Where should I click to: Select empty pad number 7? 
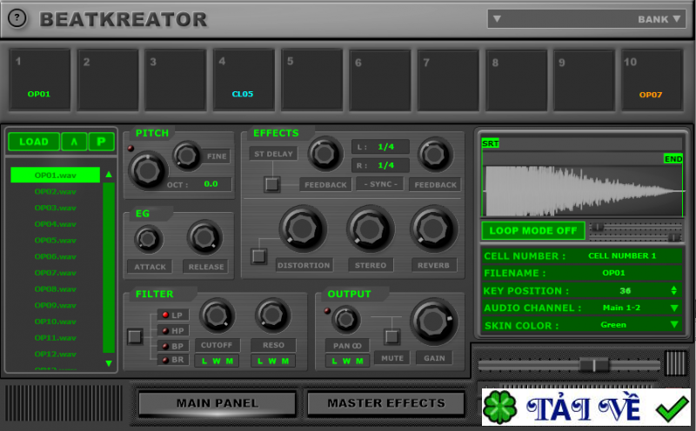448,79
